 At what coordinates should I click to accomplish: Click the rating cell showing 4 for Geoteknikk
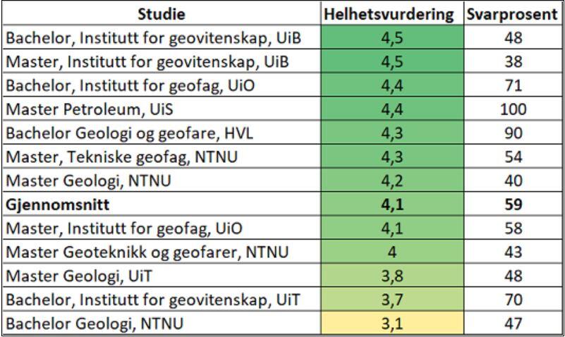click(390, 252)
